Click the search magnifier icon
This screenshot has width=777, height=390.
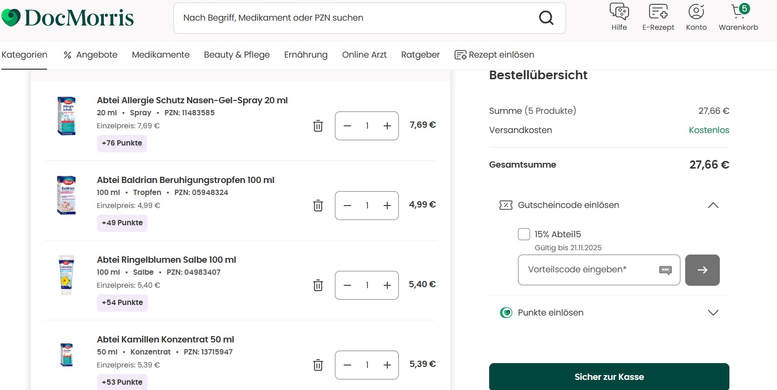pos(546,18)
